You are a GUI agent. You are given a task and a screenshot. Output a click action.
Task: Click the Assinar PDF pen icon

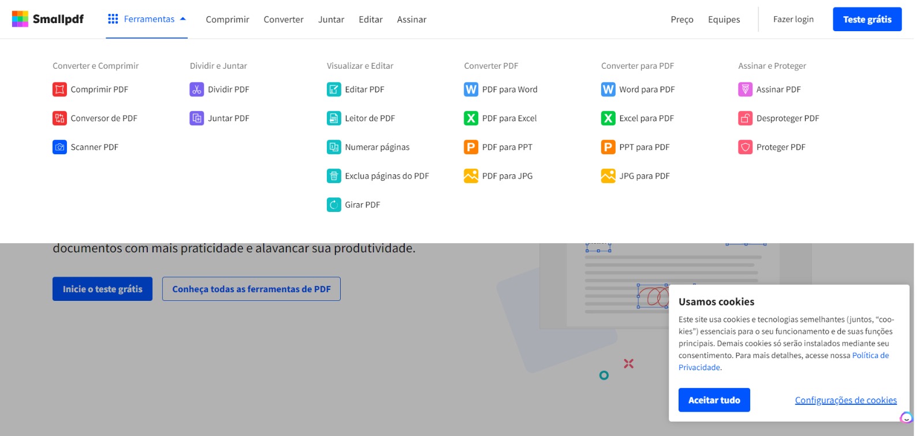pyautogui.click(x=746, y=90)
